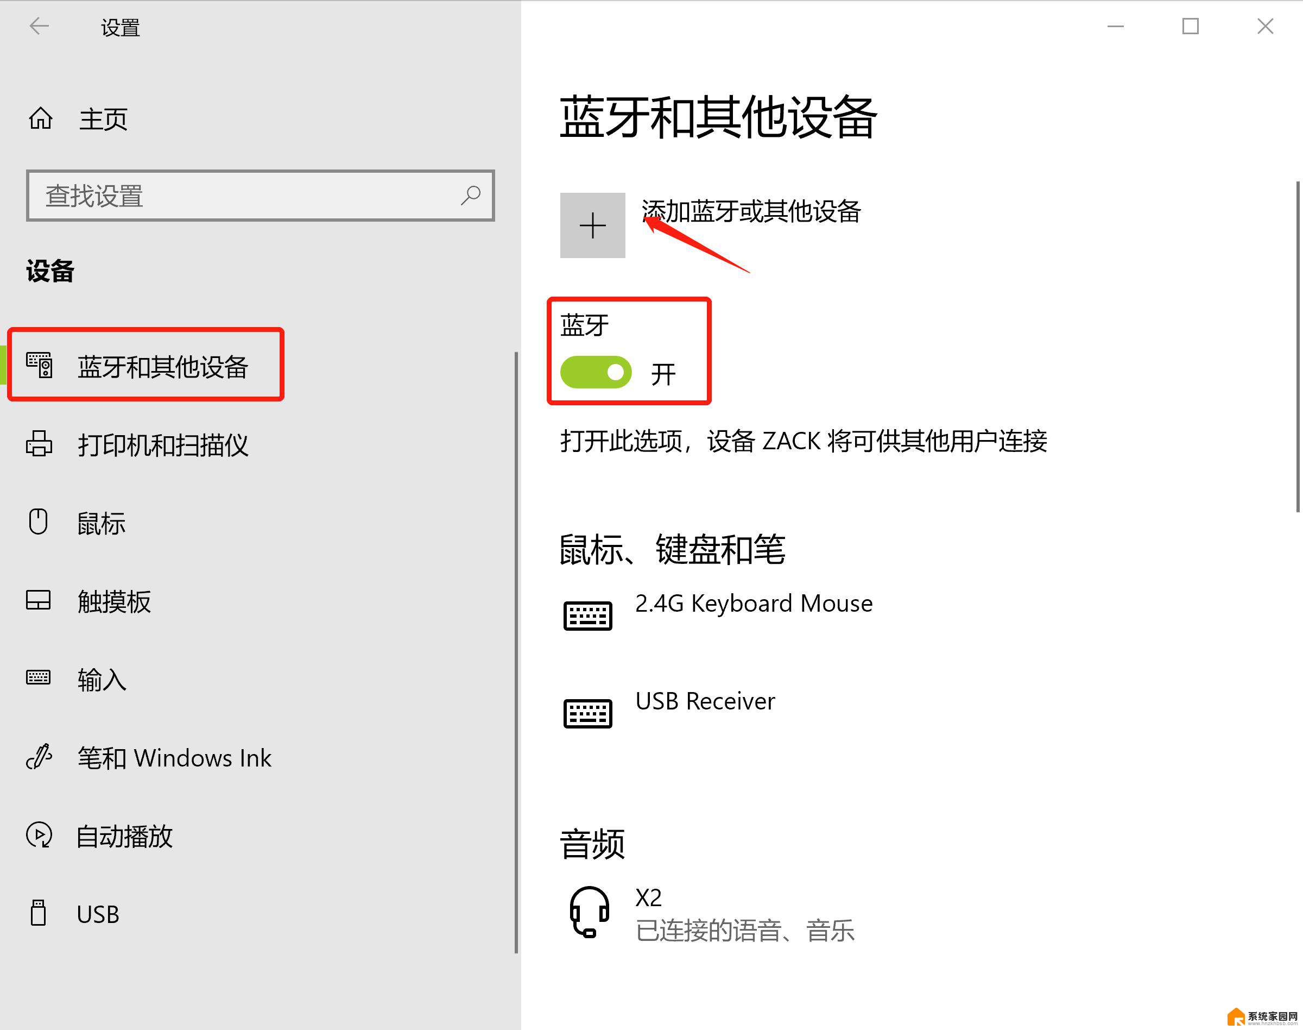Maximize the Settings window
Image resolution: width=1303 pixels, height=1030 pixels.
(x=1190, y=27)
